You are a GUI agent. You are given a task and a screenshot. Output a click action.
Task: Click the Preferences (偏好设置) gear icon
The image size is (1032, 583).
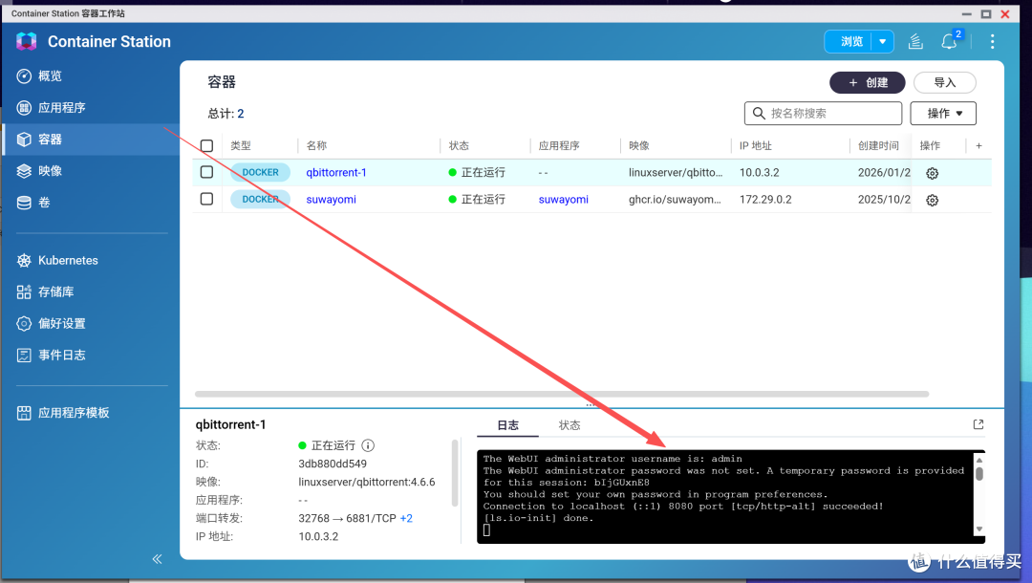(x=24, y=324)
